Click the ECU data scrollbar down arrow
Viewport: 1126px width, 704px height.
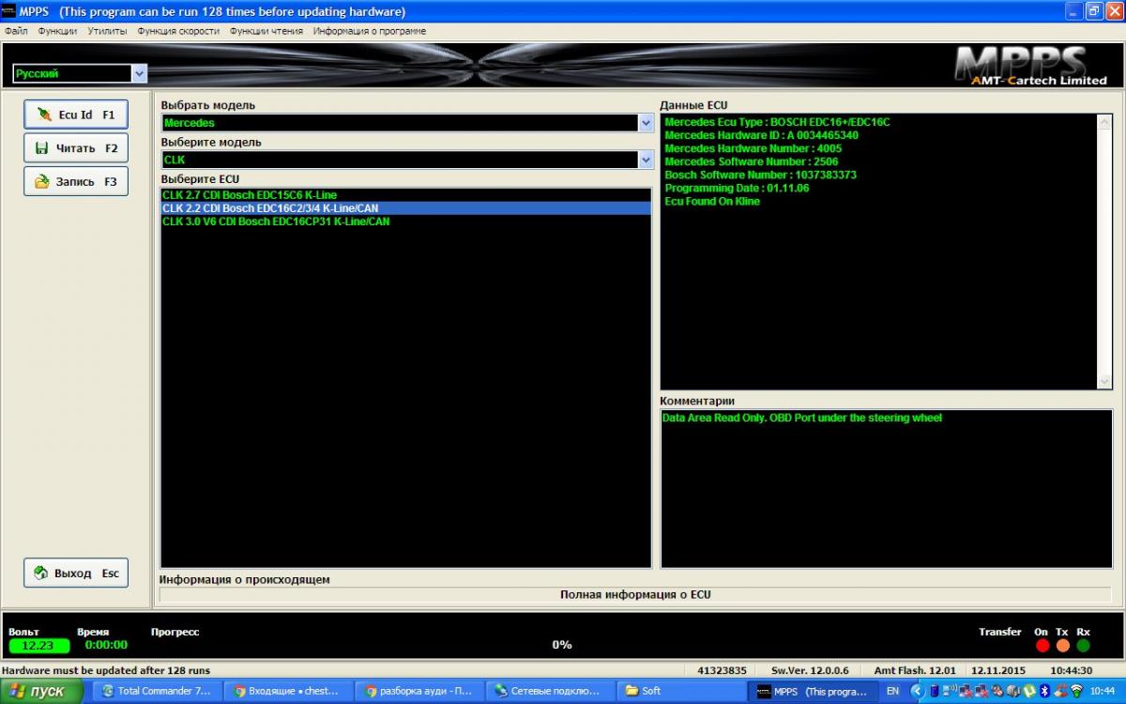coord(1104,381)
